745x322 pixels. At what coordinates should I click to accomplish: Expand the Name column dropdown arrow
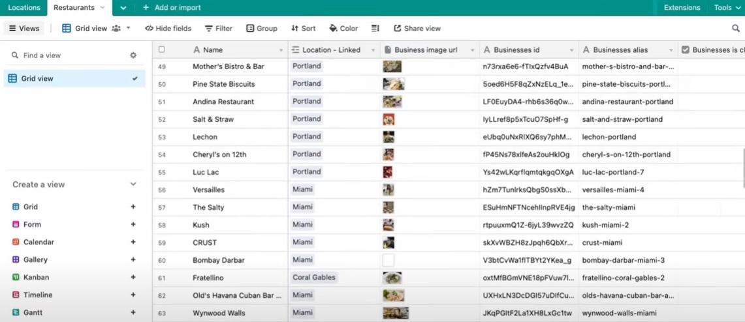point(281,50)
